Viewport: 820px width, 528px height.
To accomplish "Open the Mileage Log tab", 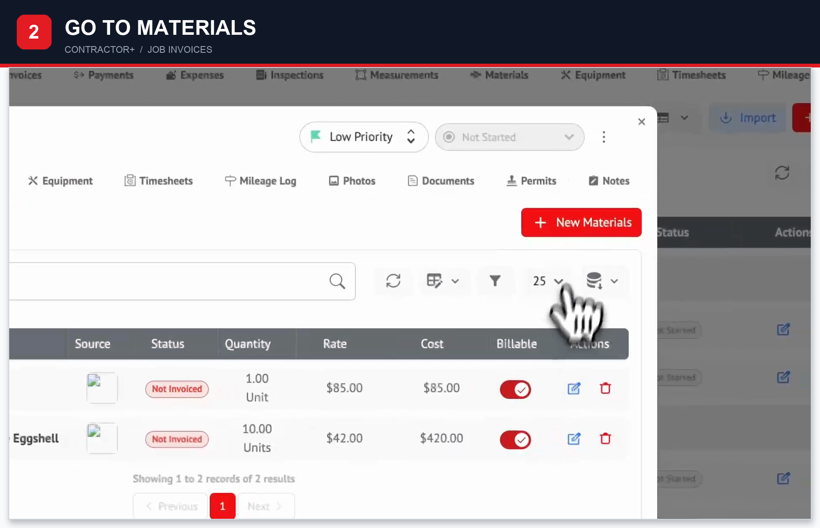I will [x=260, y=181].
